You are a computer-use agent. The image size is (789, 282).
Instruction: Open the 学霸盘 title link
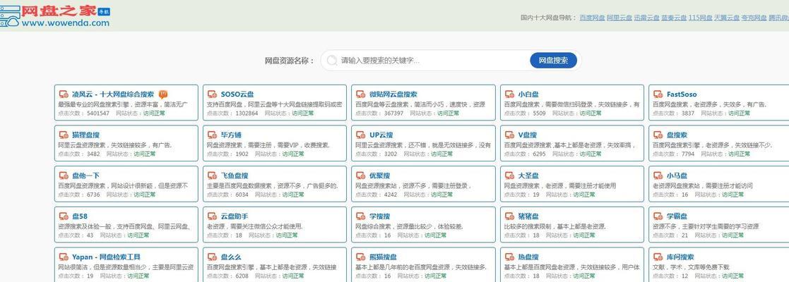click(x=677, y=216)
